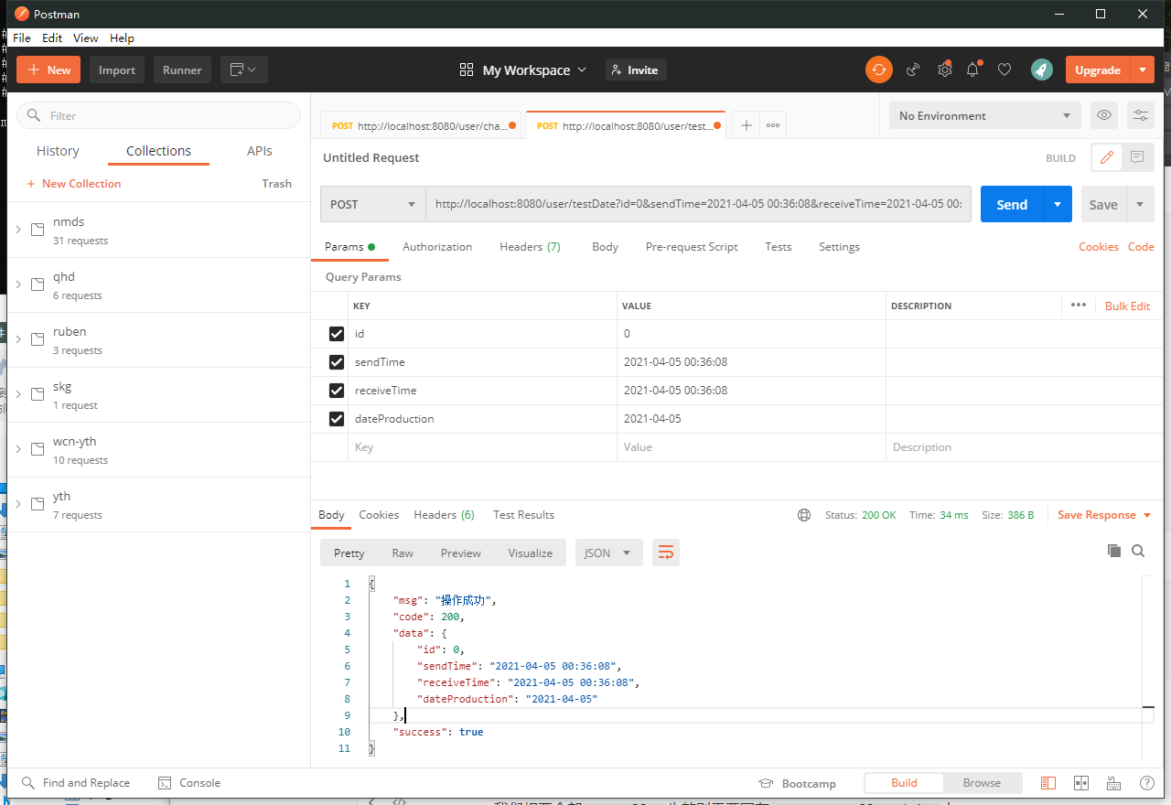The height and width of the screenshot is (805, 1171).
Task: Select the Visualize response view
Action: point(531,553)
